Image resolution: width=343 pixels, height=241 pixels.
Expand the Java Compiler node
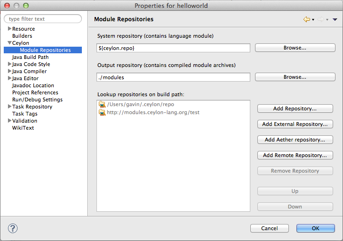click(x=9, y=71)
